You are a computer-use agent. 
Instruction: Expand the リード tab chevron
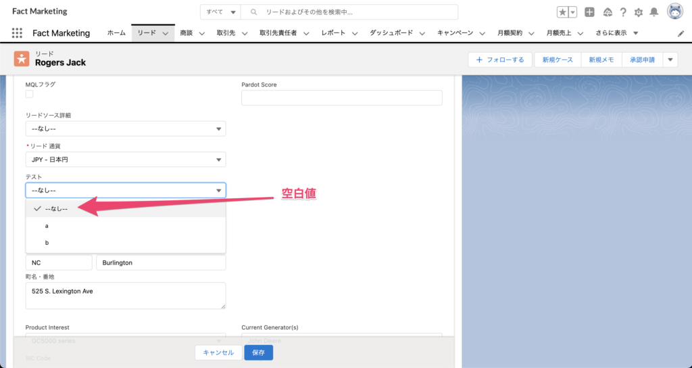click(166, 34)
